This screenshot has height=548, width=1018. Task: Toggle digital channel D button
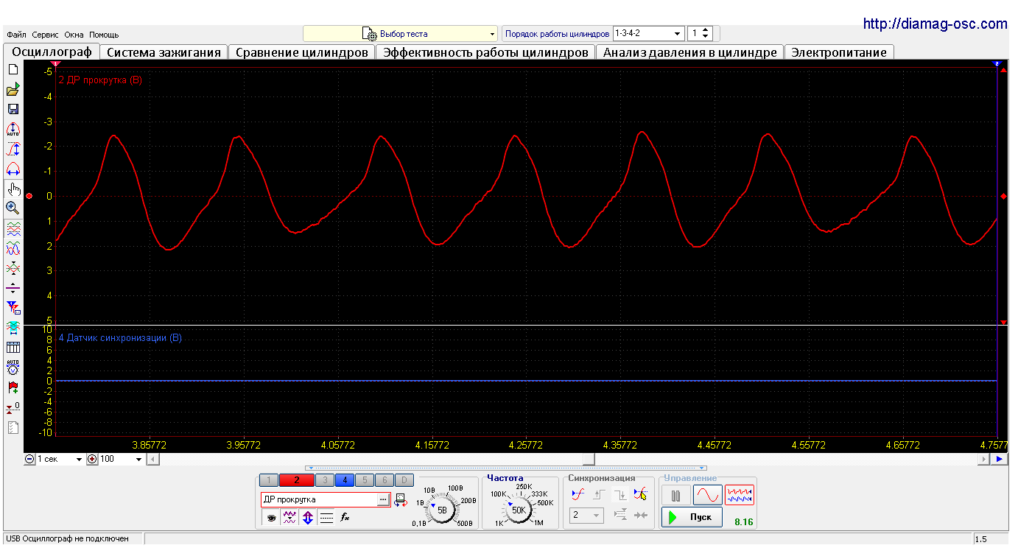click(x=403, y=480)
